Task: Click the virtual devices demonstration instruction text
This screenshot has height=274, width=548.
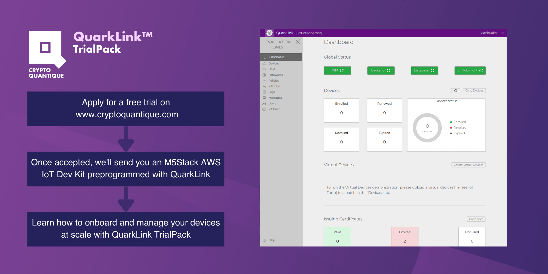Action: point(400,190)
